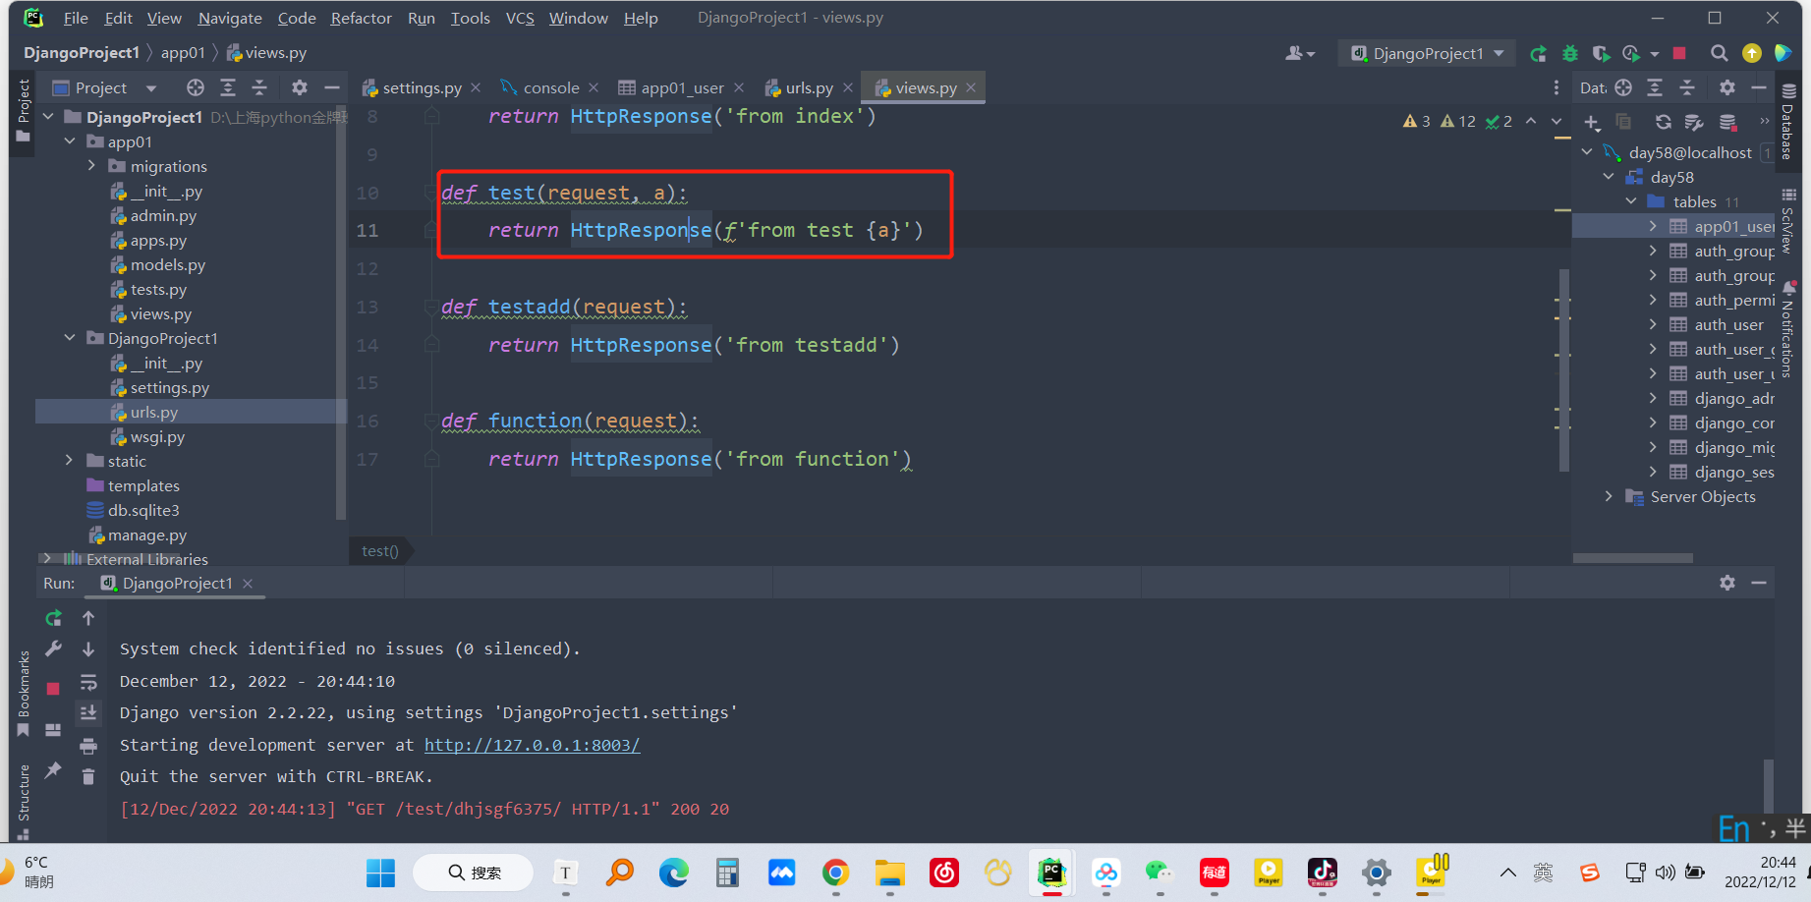Toggle soft-wrap in Run console

pos(88,682)
